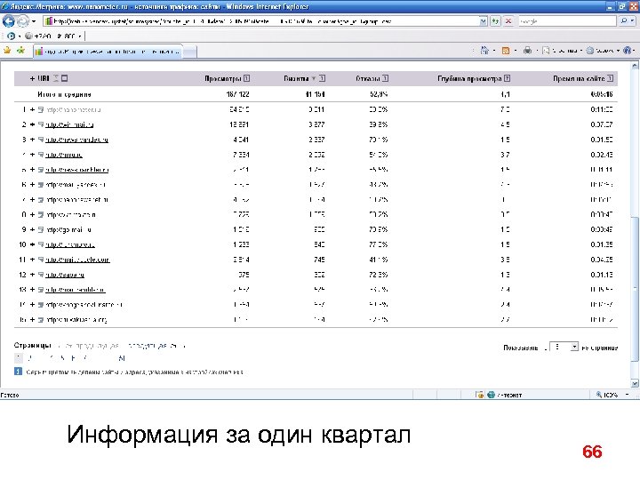
Task: Click the help icon next to Время на сайте
Action: [x=610, y=78]
